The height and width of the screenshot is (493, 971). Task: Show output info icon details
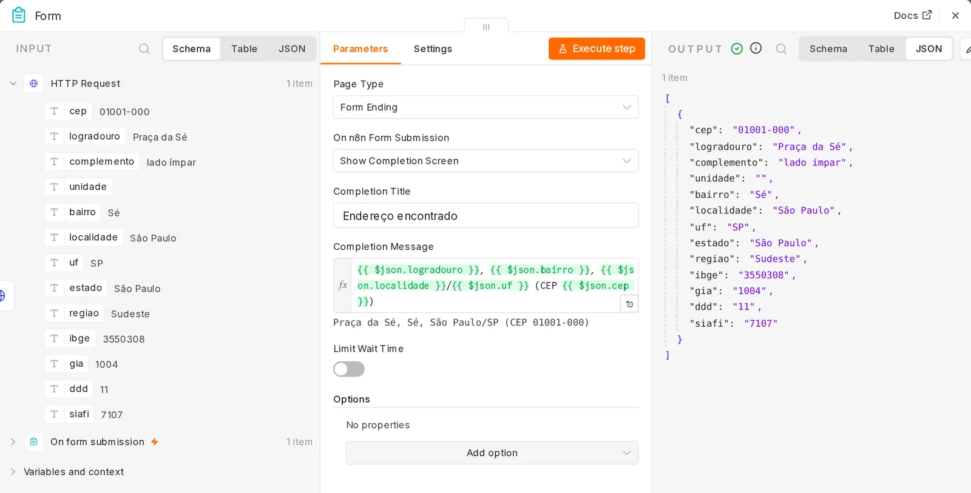tap(756, 48)
